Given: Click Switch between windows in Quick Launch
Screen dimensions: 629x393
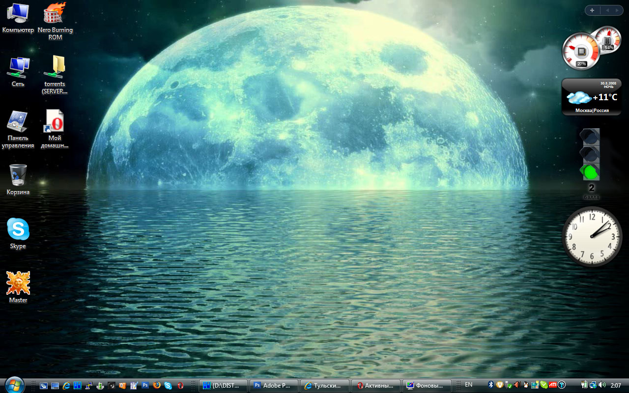Looking at the screenshot, I should (44, 386).
